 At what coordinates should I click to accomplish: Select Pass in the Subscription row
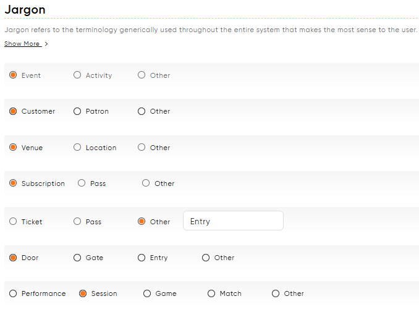tap(82, 183)
